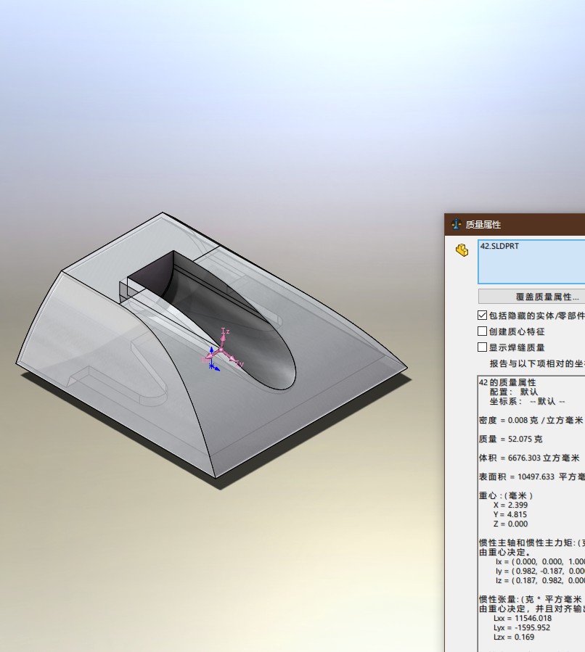This screenshot has width=585, height=652.
Task: Click the 质量 = 52.075 克 line in the report
Action: pyautogui.click(x=510, y=439)
